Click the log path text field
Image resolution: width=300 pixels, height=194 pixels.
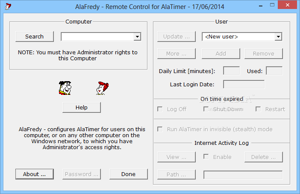[243, 175]
